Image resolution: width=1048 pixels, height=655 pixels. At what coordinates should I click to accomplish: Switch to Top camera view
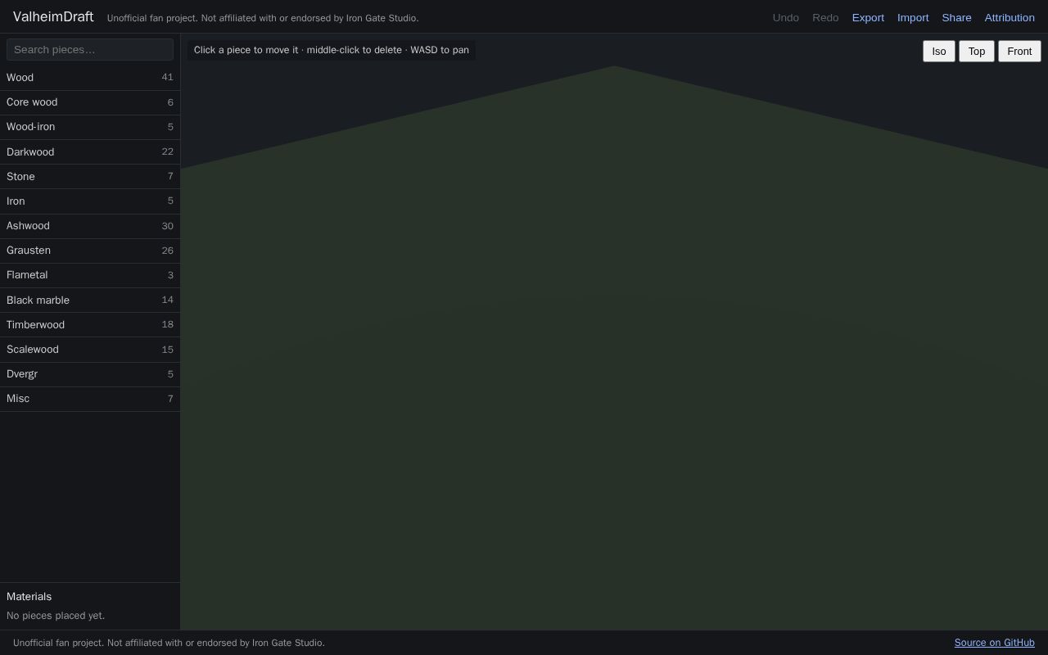(977, 51)
